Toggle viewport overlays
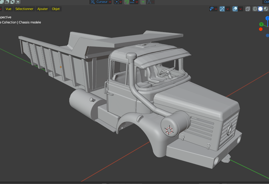Screen dimensions: 269x184 235,9
